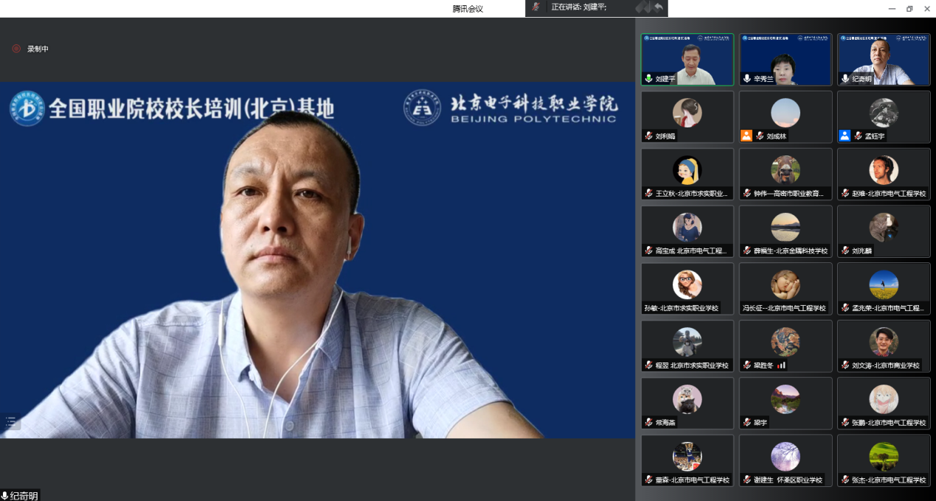
Task: Click the muted mic icon beside 刘利娟
Action: pyautogui.click(x=648, y=136)
